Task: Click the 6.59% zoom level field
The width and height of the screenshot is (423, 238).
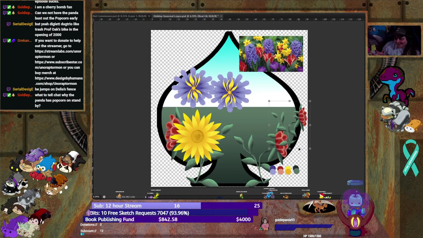Action: [96, 197]
